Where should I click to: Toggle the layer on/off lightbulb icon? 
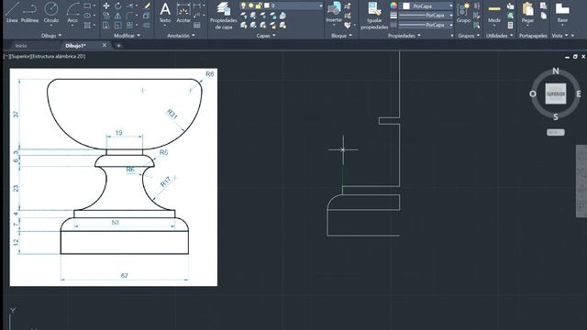[x=243, y=5]
